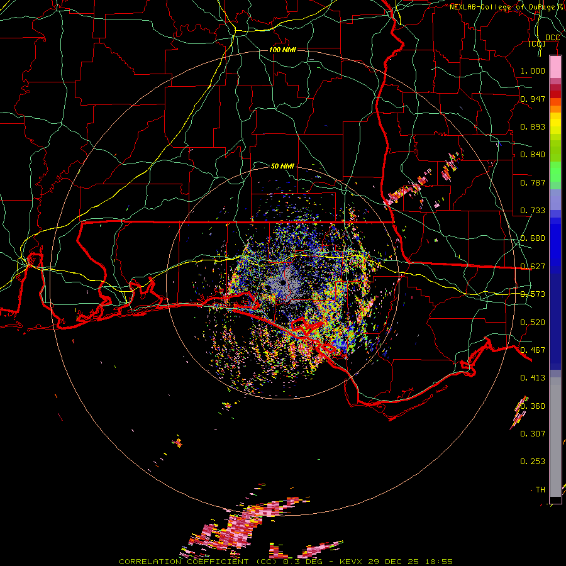
Task: Click the 0.947 scale value
Action: (533, 99)
